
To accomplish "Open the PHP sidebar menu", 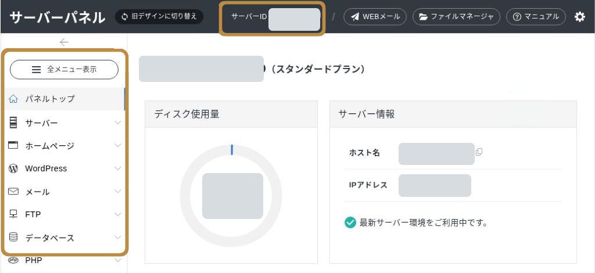I will pyautogui.click(x=64, y=260).
